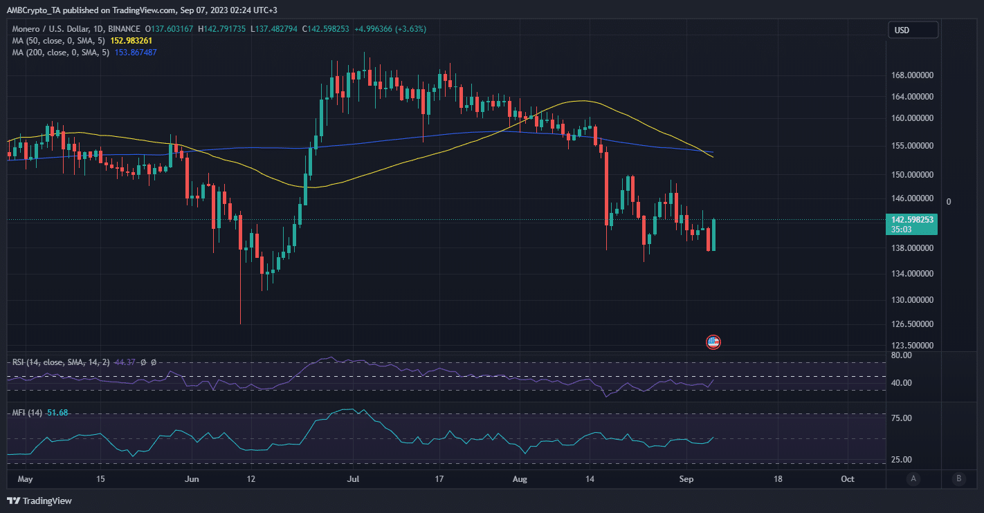
Task: Click the Sep date on time axis
Action: [686, 478]
